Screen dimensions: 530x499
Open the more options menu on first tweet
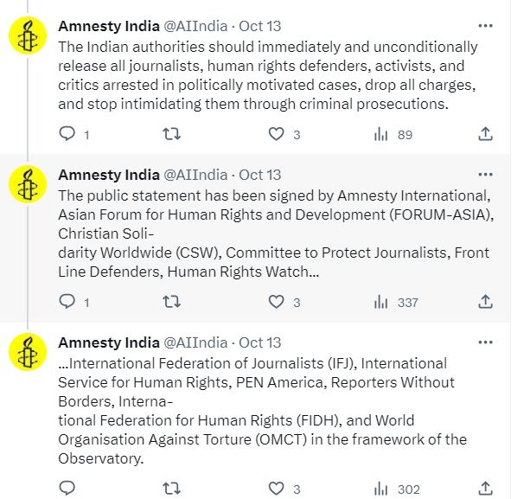(x=485, y=26)
